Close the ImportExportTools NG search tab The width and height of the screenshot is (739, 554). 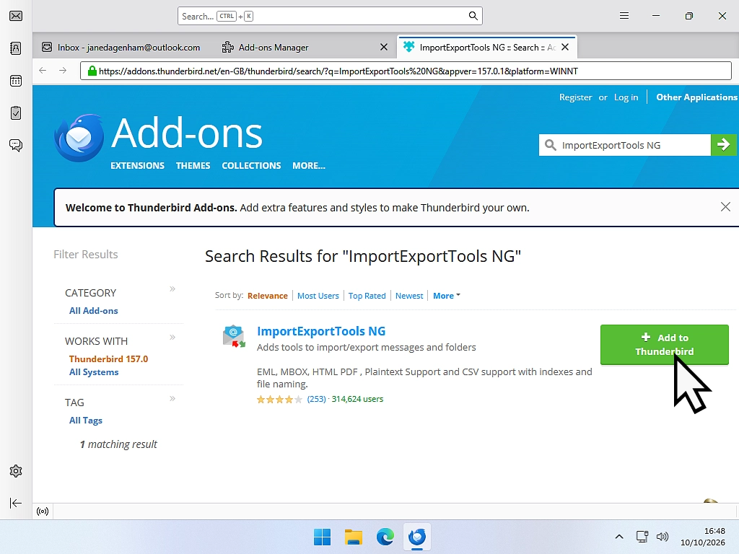(565, 47)
